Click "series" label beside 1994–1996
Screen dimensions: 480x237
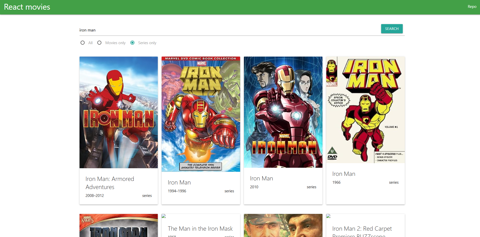pyautogui.click(x=229, y=191)
